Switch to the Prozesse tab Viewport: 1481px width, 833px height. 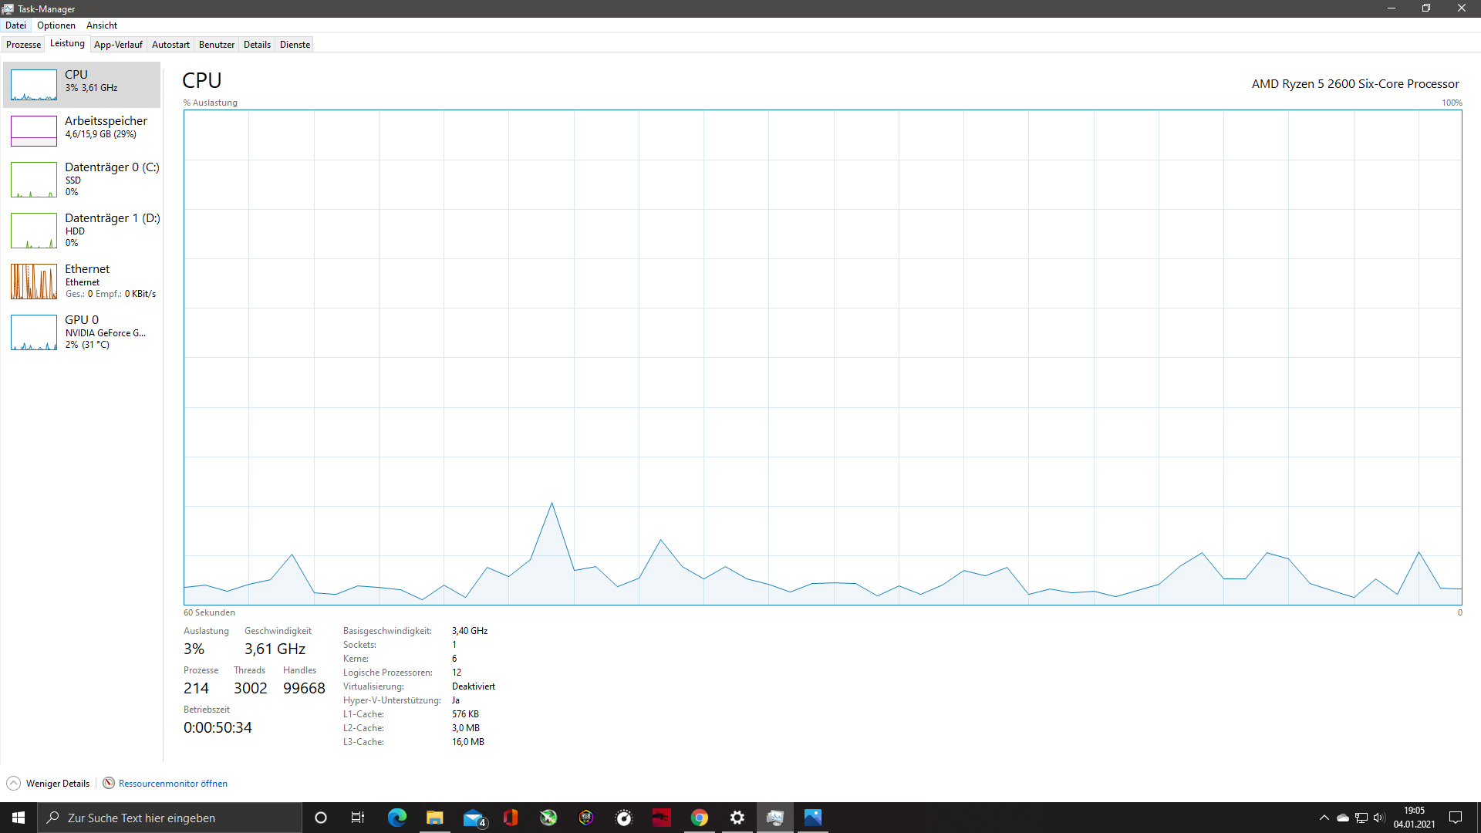(23, 44)
